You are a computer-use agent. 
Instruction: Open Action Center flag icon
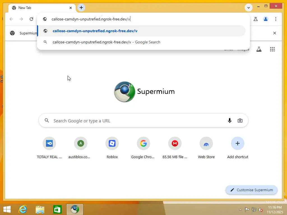coord(247,209)
